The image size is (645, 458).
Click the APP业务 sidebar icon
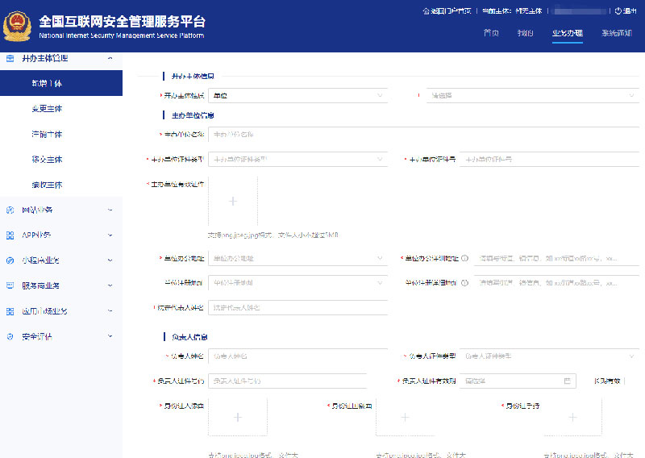(x=10, y=235)
